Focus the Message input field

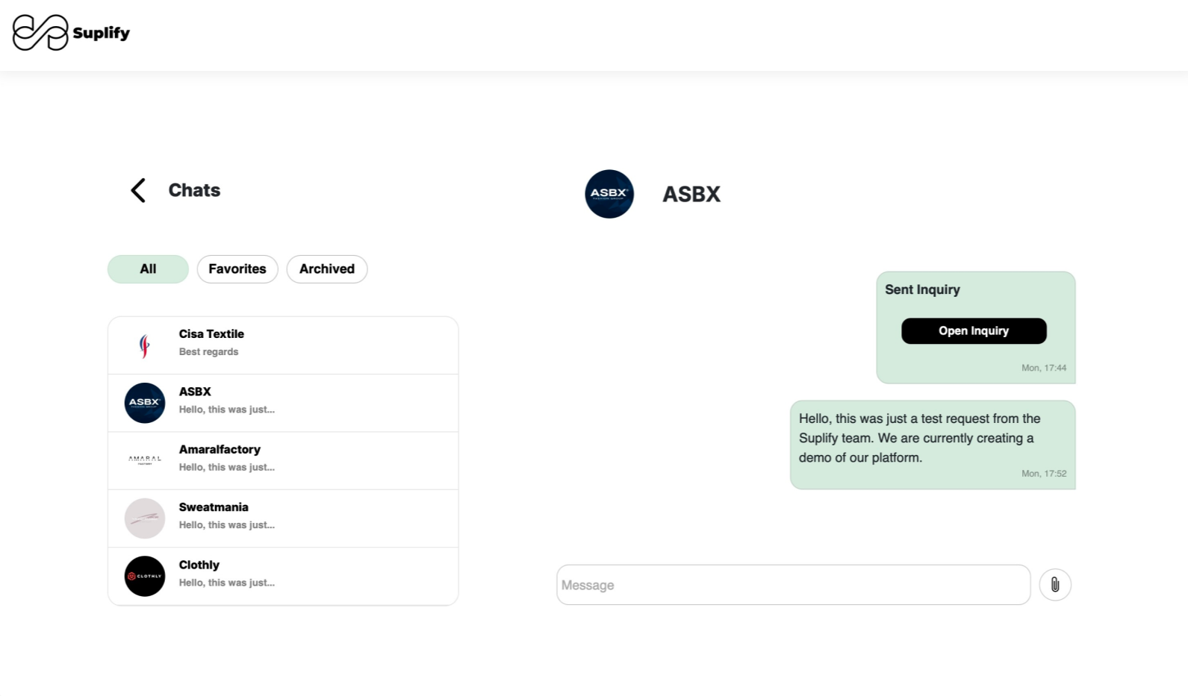click(794, 585)
